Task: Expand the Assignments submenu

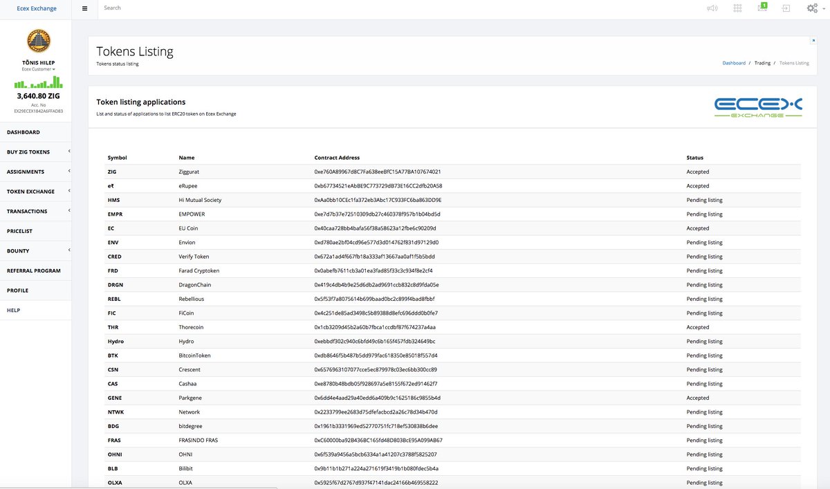Action: tap(36, 172)
